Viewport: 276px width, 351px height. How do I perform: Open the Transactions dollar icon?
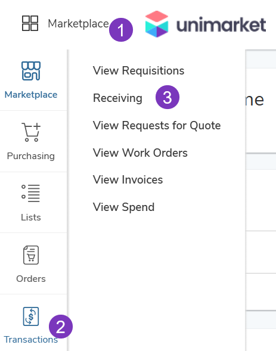point(31,316)
